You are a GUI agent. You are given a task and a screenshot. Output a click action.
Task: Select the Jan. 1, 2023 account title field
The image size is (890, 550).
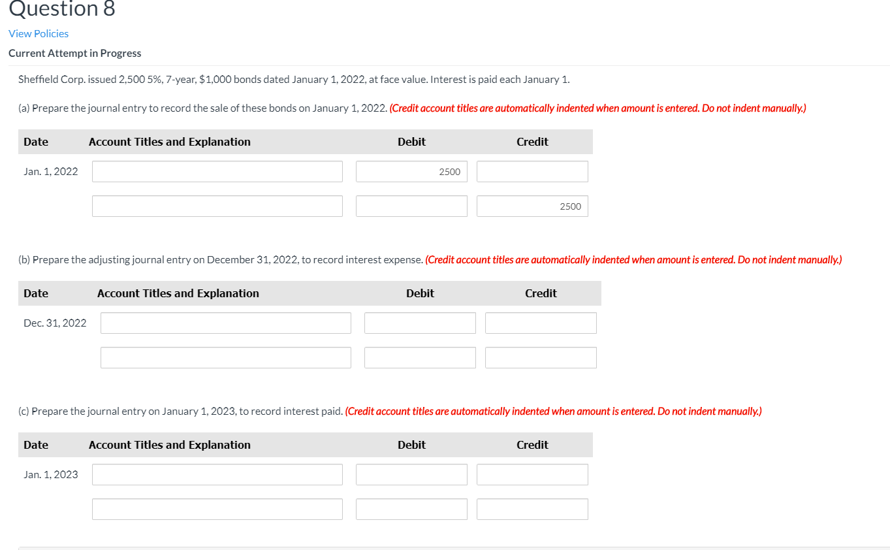[217, 474]
